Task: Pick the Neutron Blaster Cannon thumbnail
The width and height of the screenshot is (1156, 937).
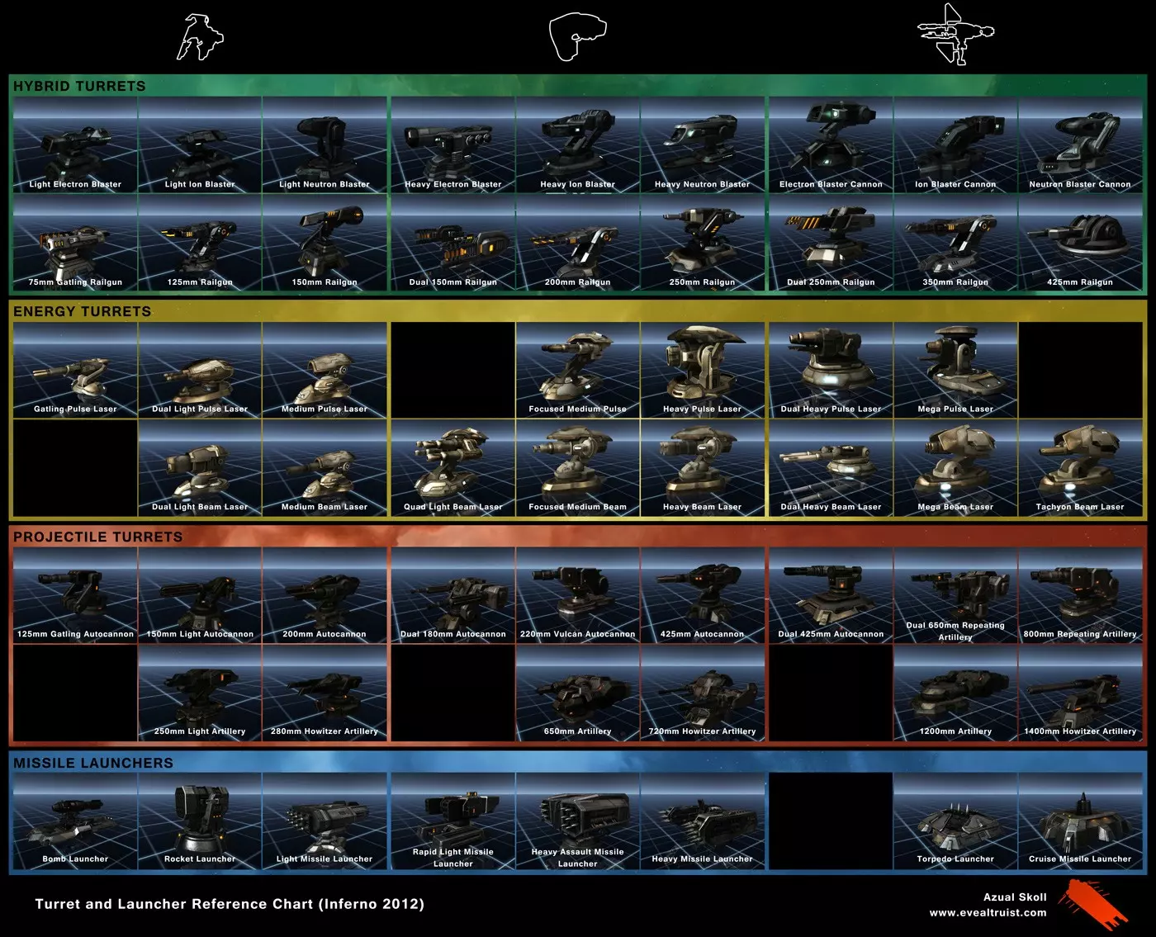Action: pos(1080,144)
